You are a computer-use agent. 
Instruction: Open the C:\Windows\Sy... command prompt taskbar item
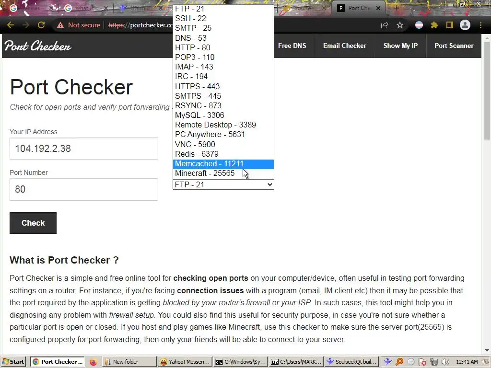pyautogui.click(x=241, y=362)
